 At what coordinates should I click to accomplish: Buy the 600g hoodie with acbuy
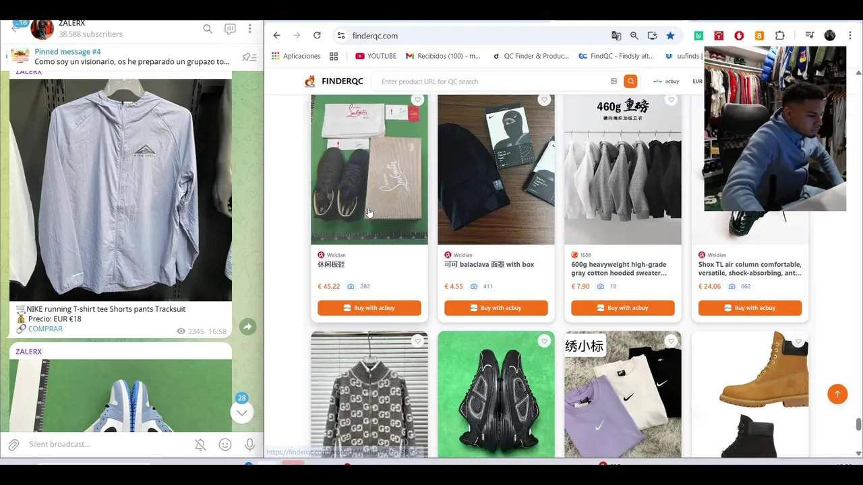click(623, 308)
